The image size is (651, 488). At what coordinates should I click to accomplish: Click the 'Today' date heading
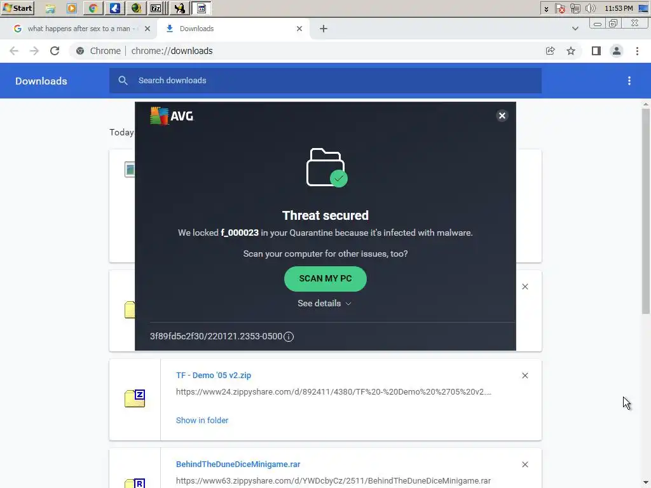[121, 132]
